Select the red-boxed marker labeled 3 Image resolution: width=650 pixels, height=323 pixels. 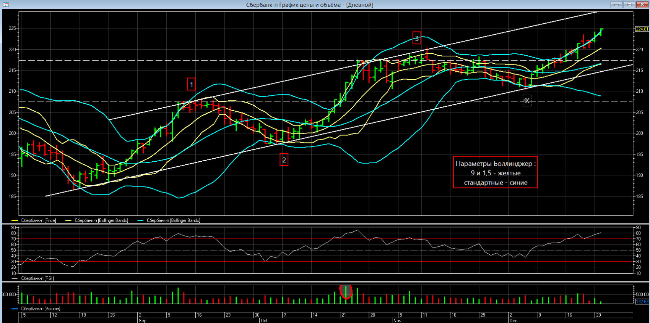pyautogui.click(x=417, y=38)
